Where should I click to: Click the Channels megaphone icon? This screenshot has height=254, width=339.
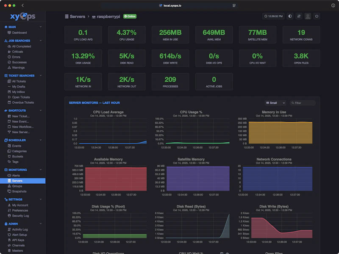[x=9, y=246]
